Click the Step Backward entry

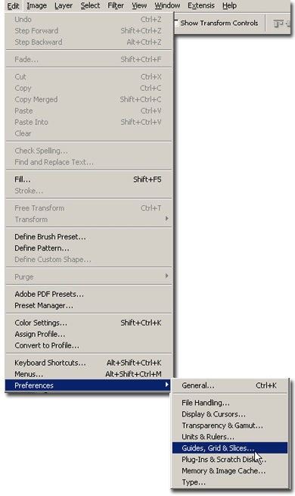pyautogui.click(x=88, y=42)
